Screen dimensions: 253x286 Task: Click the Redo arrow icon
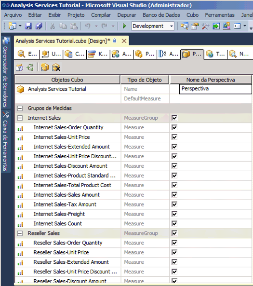[x=105, y=26]
